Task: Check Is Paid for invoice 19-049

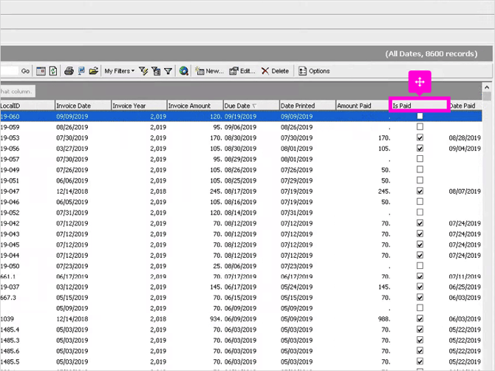Action: click(420, 169)
